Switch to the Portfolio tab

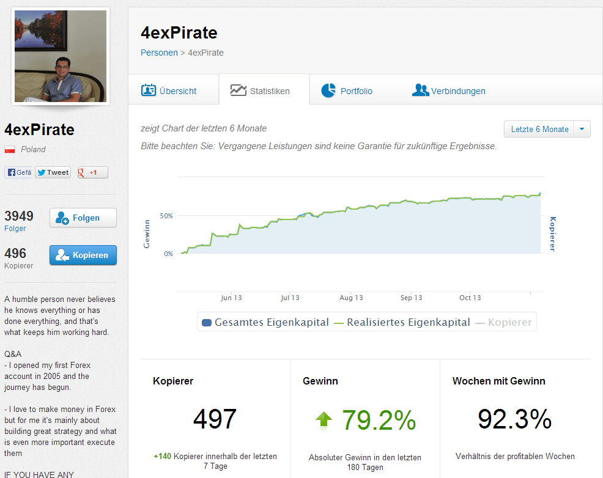[x=356, y=91]
